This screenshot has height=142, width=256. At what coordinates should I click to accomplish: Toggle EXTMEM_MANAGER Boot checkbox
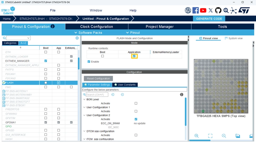coord(46,61)
